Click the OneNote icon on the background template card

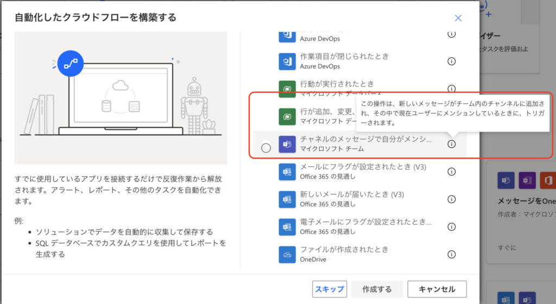point(527,180)
